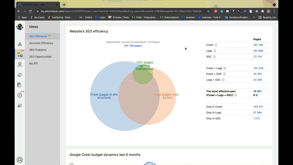Reload the page with refresh button
The image size is (293, 165).
click(30, 11)
